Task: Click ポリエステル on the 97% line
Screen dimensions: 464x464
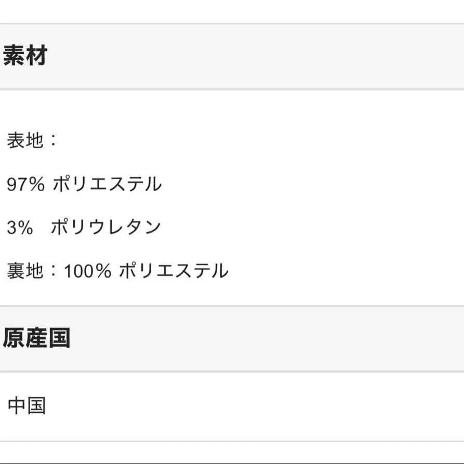Action: point(108,184)
